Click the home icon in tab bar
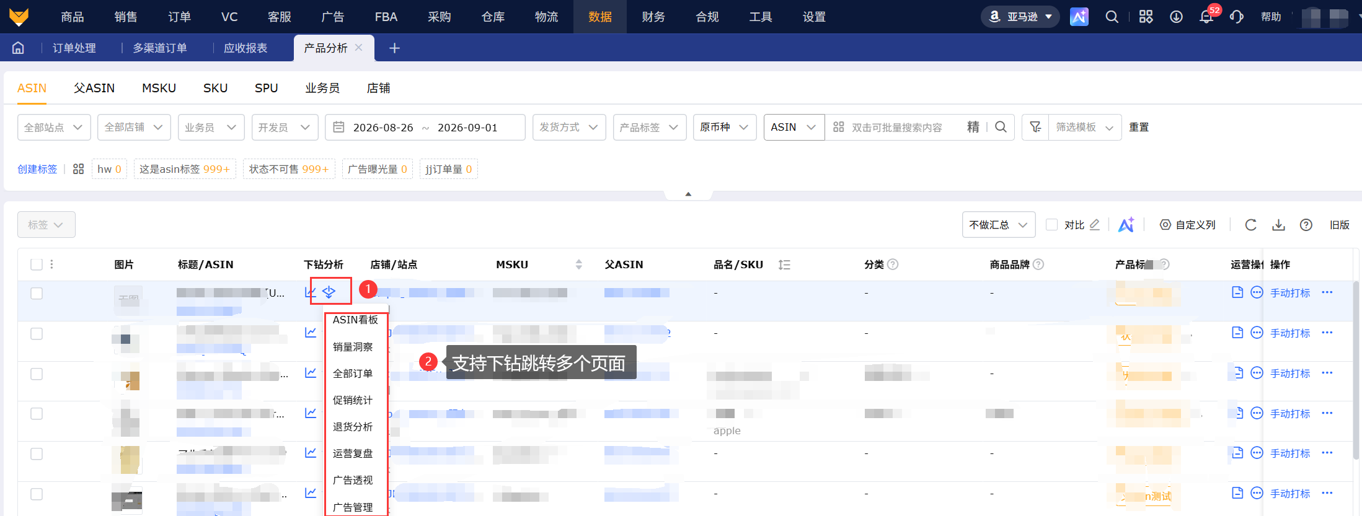1362x516 pixels. point(18,48)
